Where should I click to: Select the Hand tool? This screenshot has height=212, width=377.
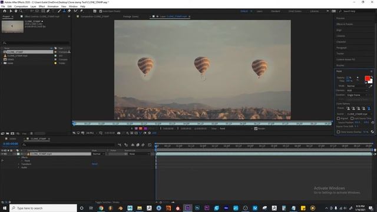click(16, 11)
